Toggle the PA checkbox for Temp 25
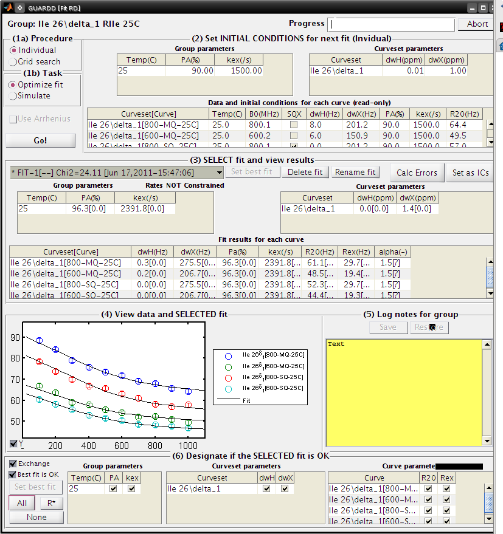The width and height of the screenshot is (503, 534). pyautogui.click(x=113, y=488)
